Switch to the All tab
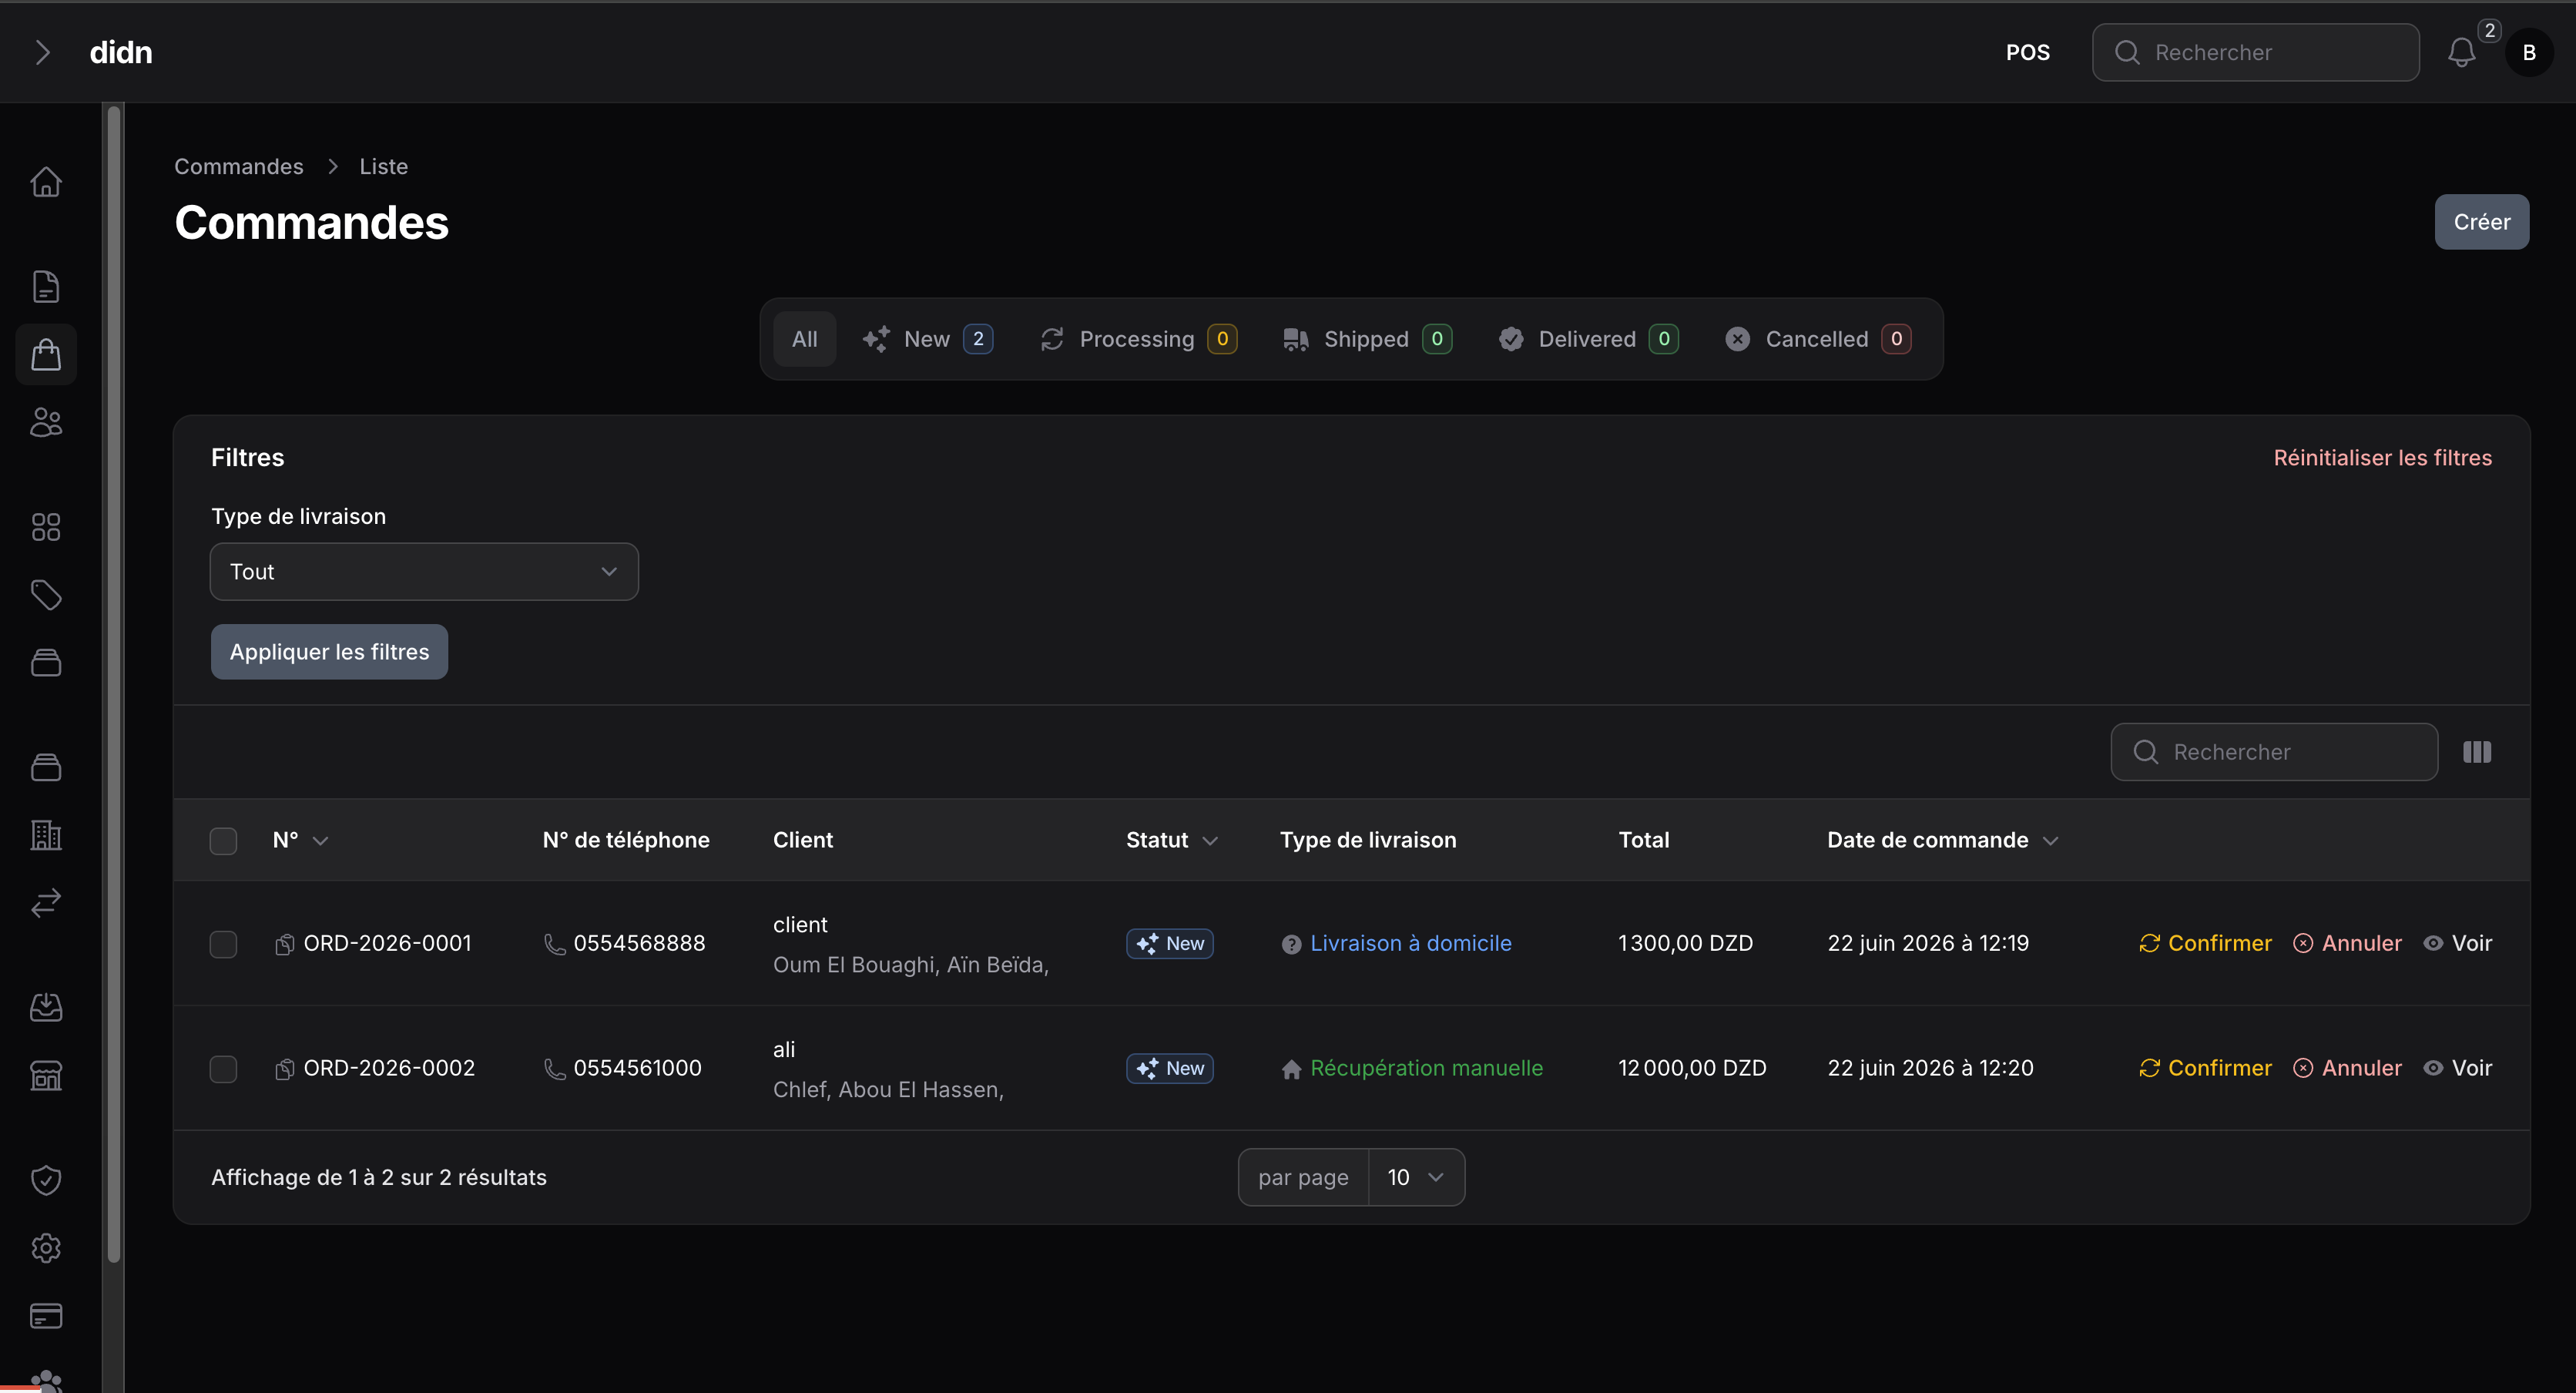Screen dimensions: 2576x1393 [804, 339]
